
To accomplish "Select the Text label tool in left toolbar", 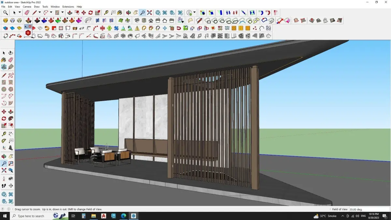I will click(x=11, y=141).
